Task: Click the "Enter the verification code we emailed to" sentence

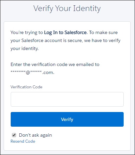Action: [55, 64]
